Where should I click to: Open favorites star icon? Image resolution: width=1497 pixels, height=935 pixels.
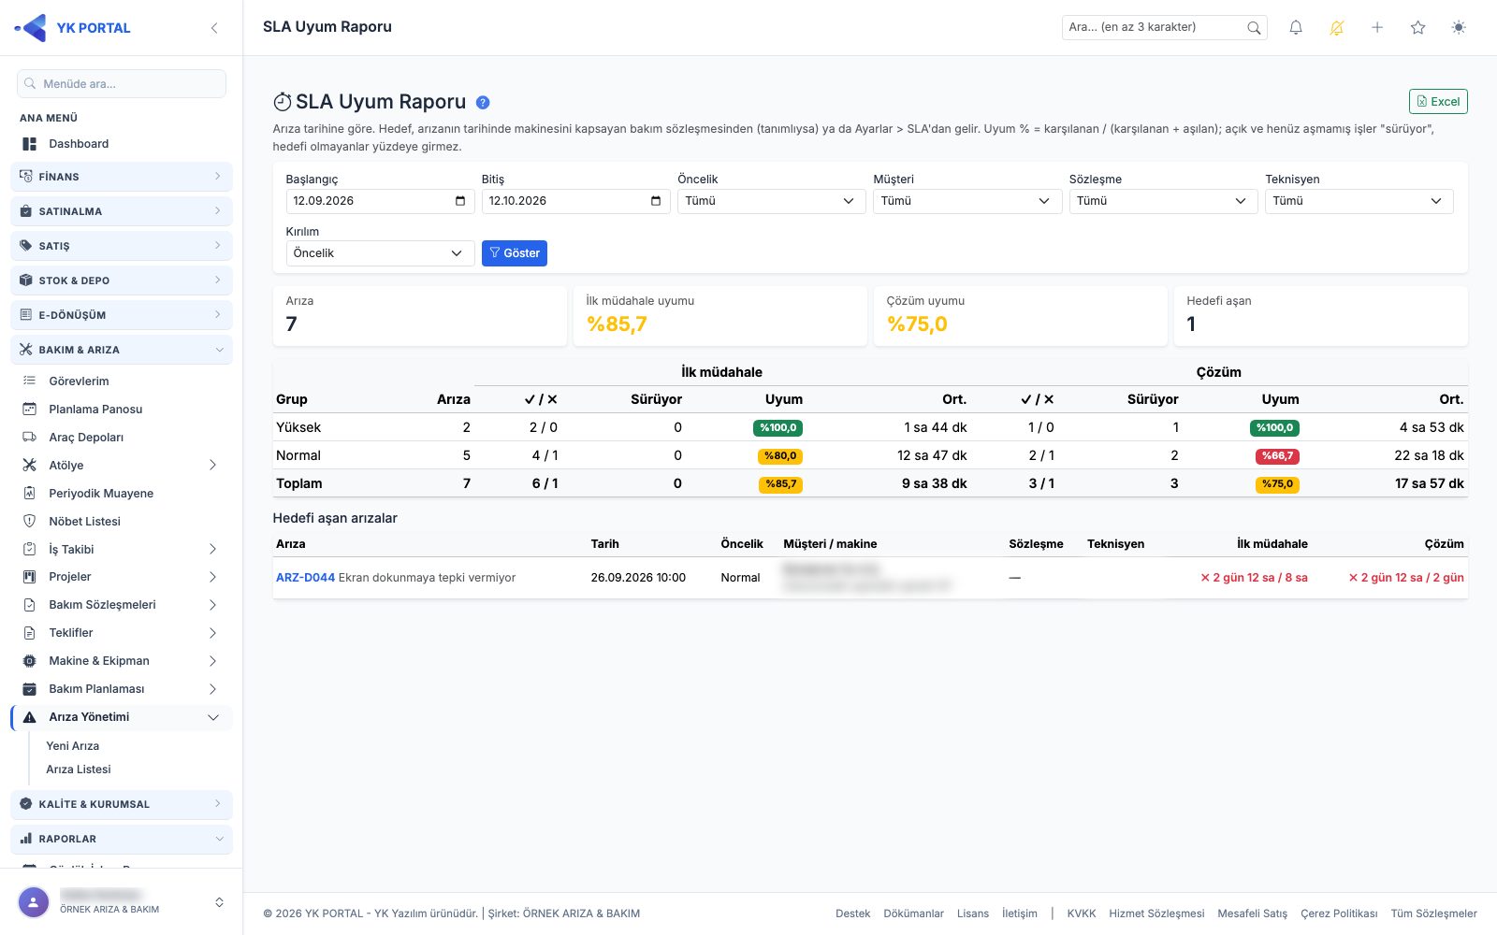pyautogui.click(x=1417, y=28)
